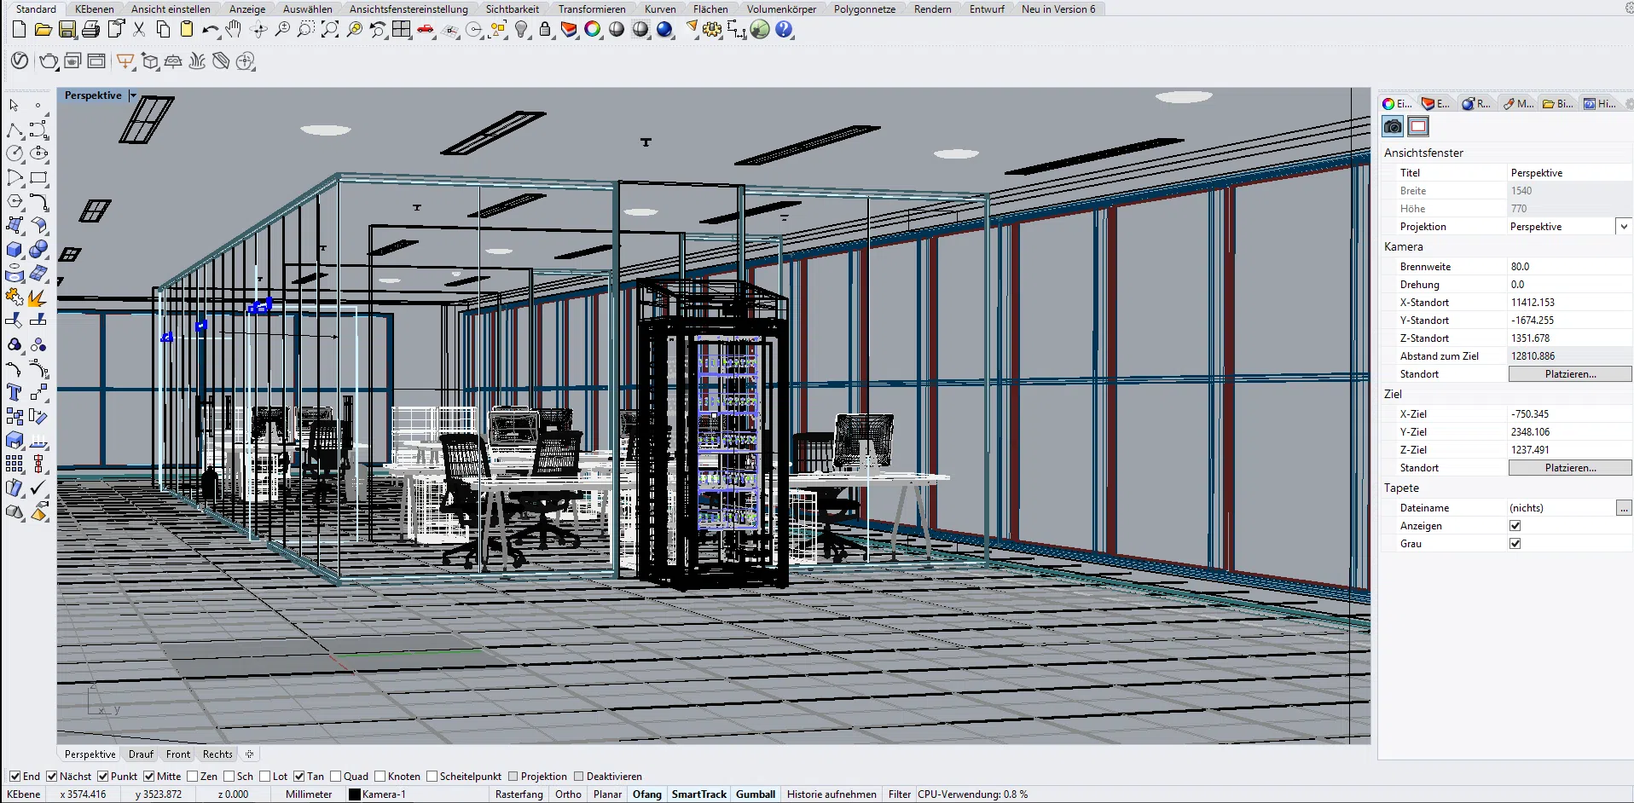Activate the Rotate view toolbar icon
Image resolution: width=1634 pixels, height=803 pixels.
[258, 29]
